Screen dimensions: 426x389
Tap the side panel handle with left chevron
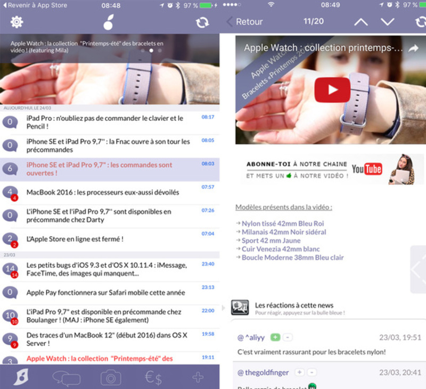tap(418, 269)
